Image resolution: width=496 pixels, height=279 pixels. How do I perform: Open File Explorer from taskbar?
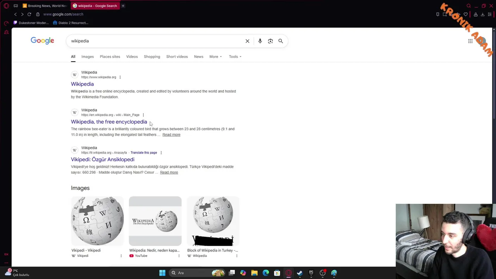point(254,273)
